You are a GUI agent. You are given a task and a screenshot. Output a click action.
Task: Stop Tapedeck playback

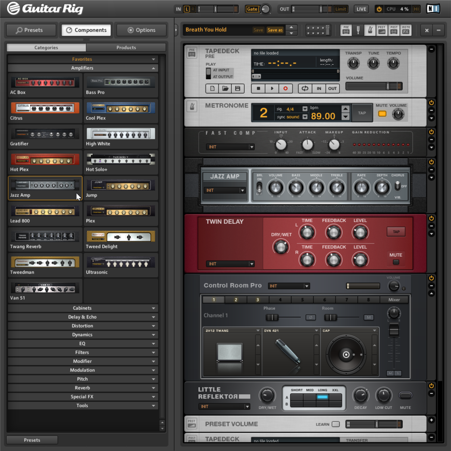click(258, 88)
